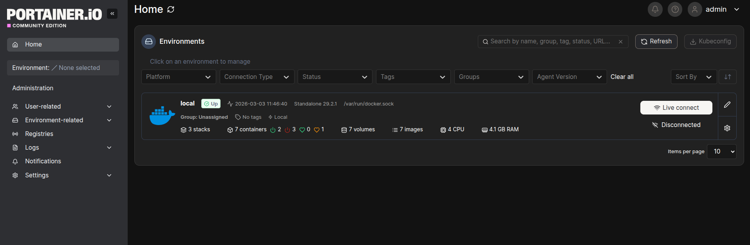This screenshot has height=245, width=750.
Task: Click the Local connection label
Action: point(278,117)
